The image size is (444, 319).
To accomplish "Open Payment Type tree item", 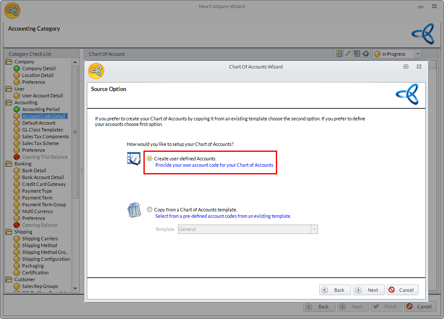I will (37, 191).
